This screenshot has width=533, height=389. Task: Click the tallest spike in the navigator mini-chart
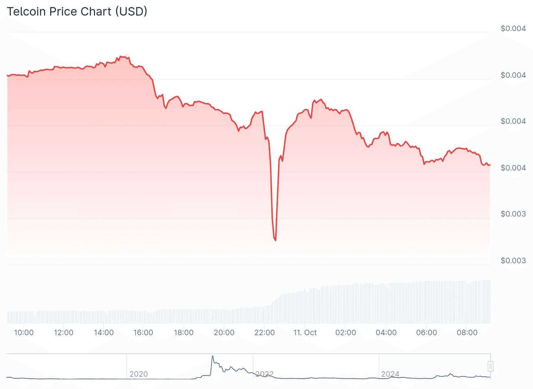pyautogui.click(x=213, y=356)
